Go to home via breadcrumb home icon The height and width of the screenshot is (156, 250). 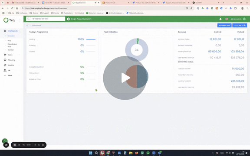(27, 25)
